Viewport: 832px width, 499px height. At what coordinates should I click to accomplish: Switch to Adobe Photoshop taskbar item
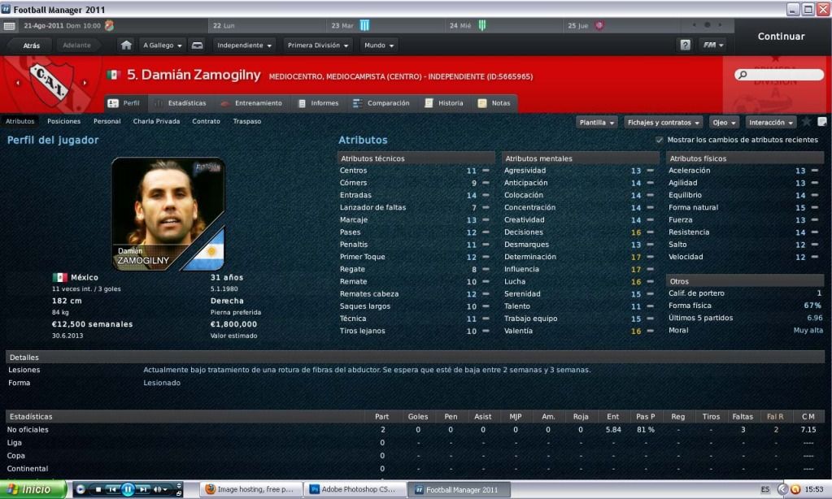click(355, 489)
